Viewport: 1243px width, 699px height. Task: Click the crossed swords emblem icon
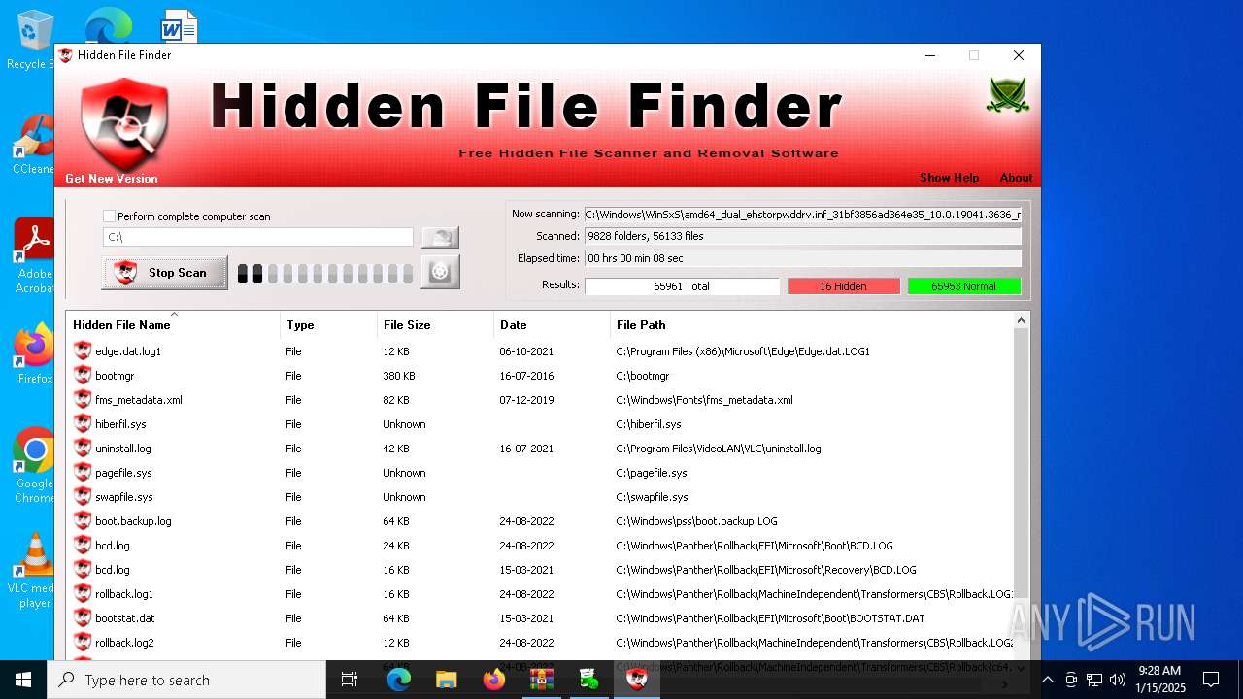coord(1007,95)
